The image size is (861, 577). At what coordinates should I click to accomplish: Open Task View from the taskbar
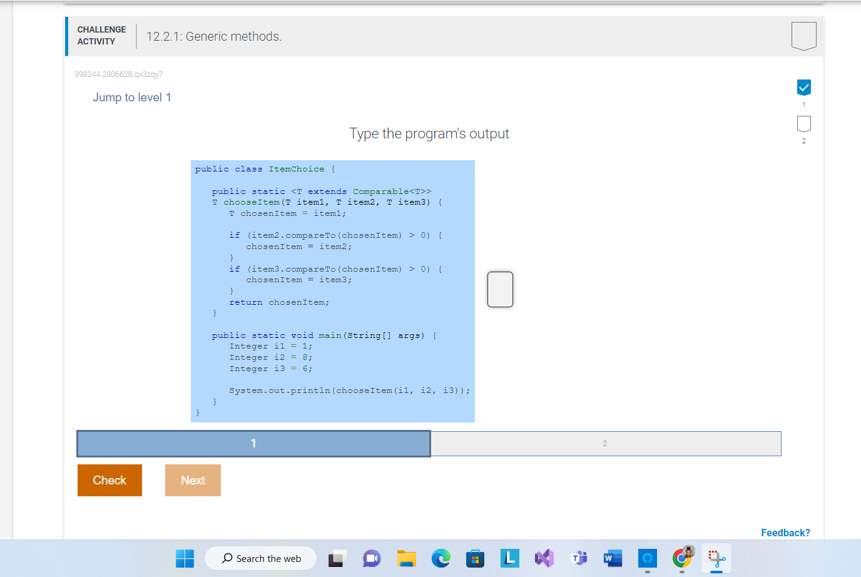[337, 558]
